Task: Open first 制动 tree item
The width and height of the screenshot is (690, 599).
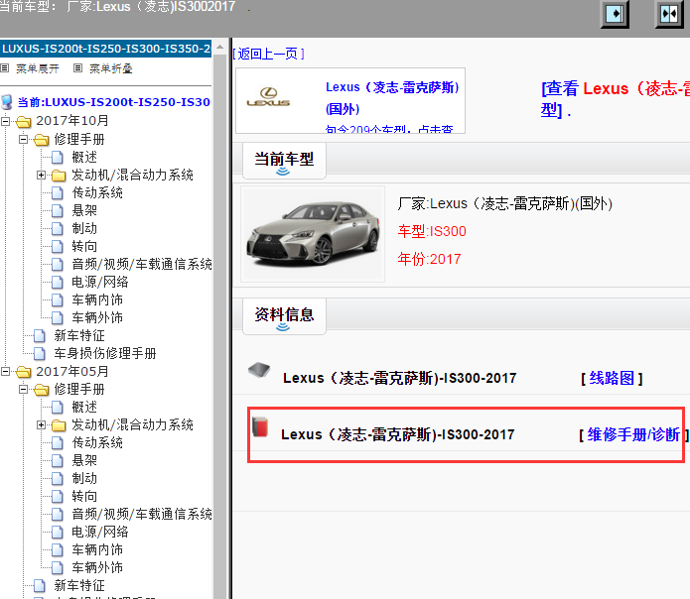Action: pos(84,228)
